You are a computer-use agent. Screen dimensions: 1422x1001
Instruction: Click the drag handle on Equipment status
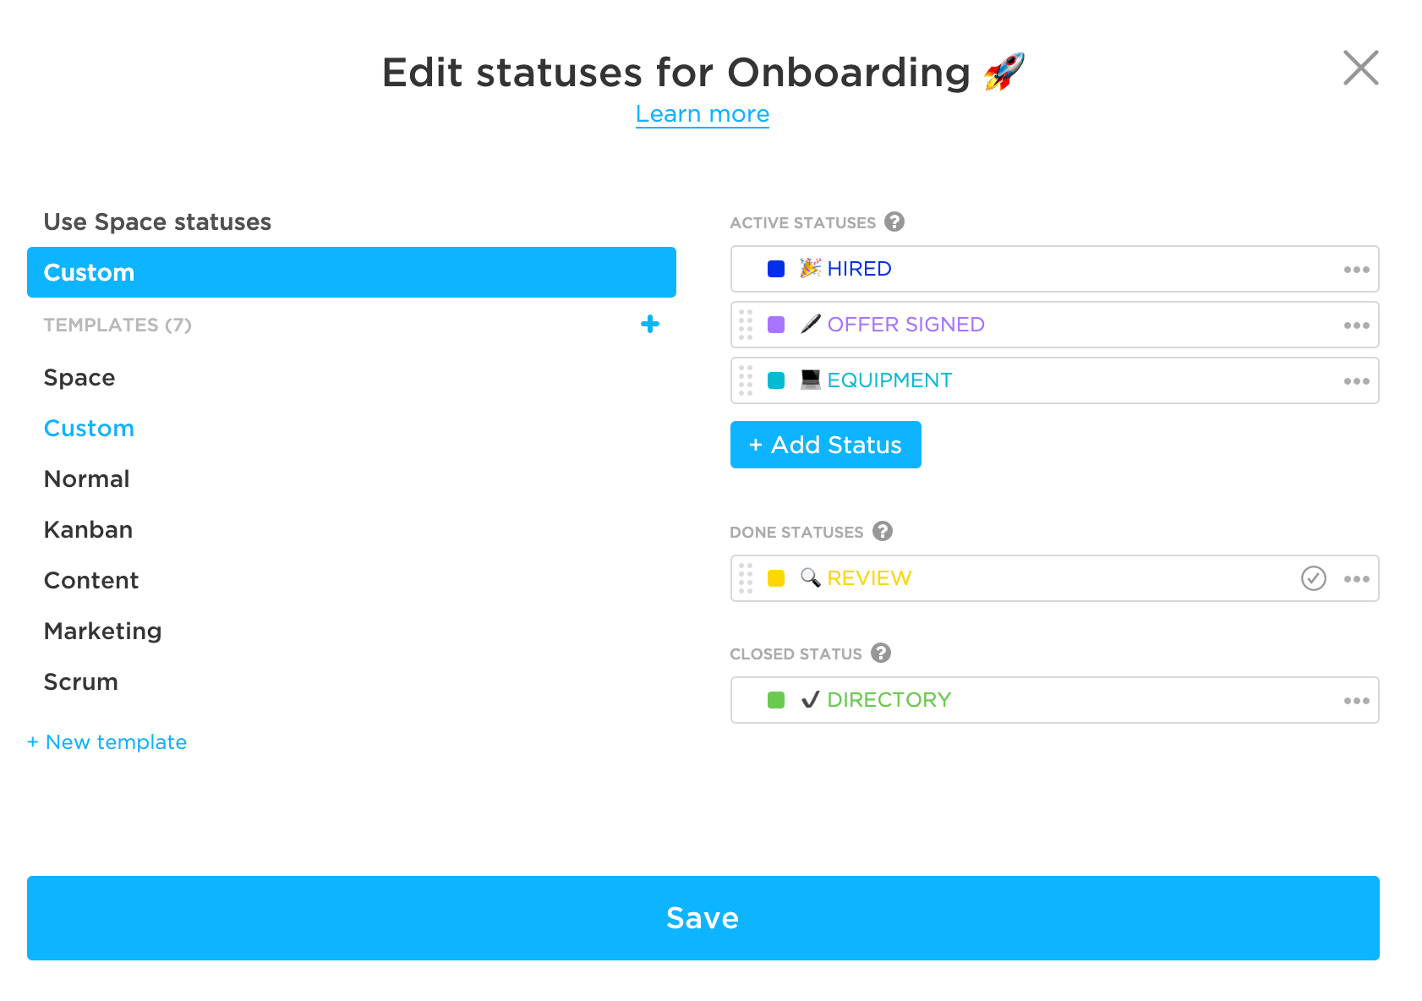click(x=745, y=380)
